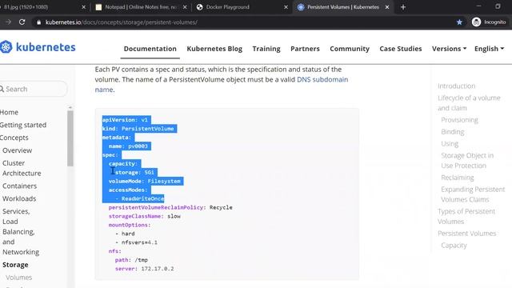Open Concepts in sidebar

coord(14,138)
